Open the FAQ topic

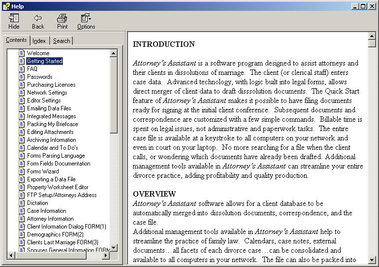(x=32, y=69)
